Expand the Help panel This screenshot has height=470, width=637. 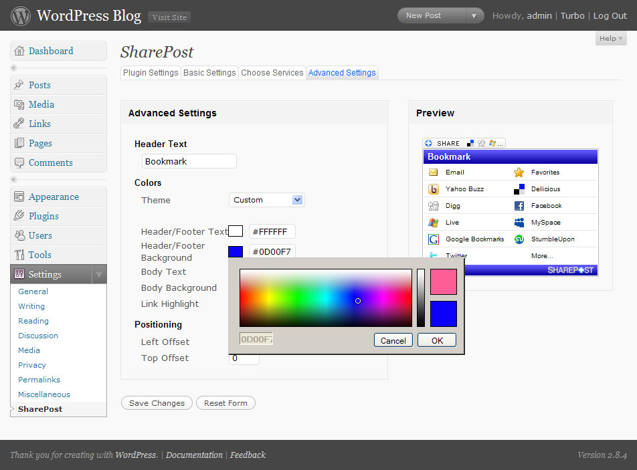[611, 39]
